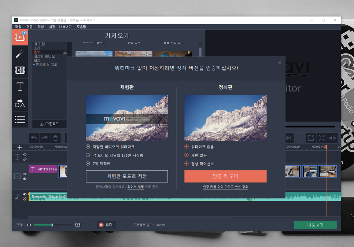Viewport: 354px width, 247px height.
Task: Open the 도움말 menu
Action: pyautogui.click(x=81, y=27)
